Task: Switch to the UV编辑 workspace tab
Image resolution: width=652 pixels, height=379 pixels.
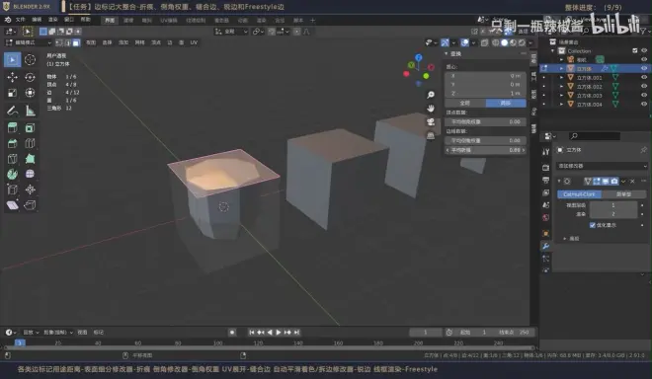Action: [x=169, y=20]
